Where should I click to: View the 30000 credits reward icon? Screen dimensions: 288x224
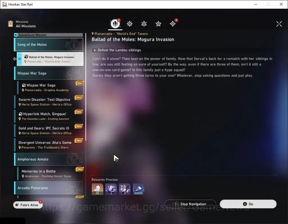[x=138, y=189]
